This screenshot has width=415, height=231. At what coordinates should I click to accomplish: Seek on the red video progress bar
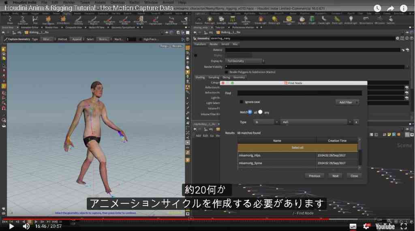point(165,219)
